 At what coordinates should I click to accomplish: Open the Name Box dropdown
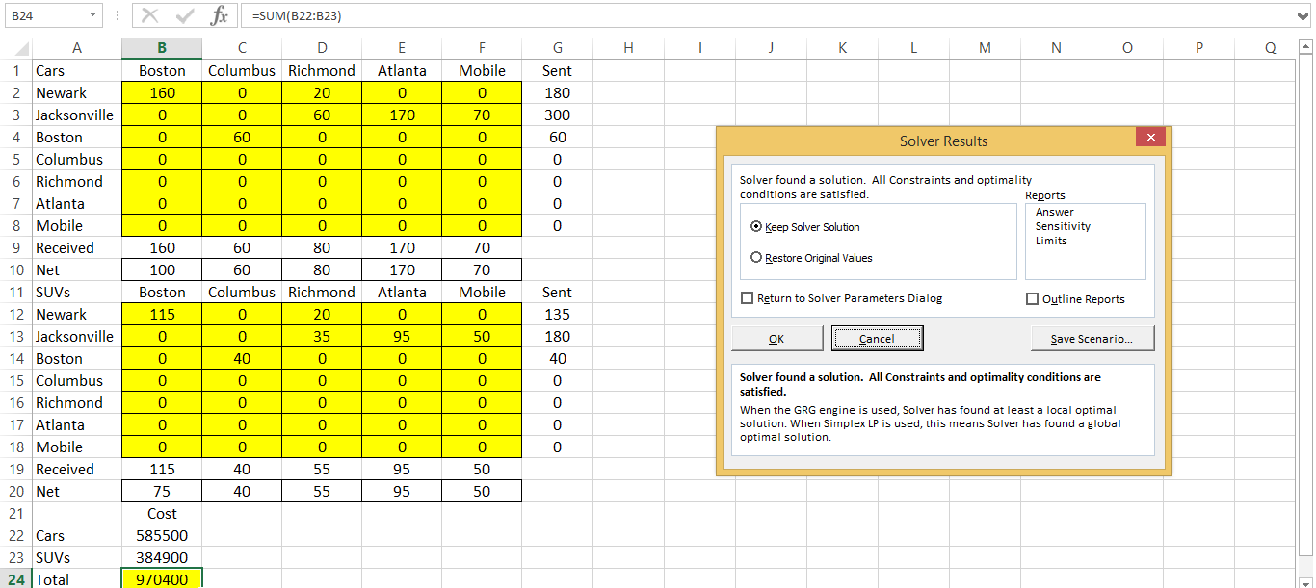click(x=93, y=15)
